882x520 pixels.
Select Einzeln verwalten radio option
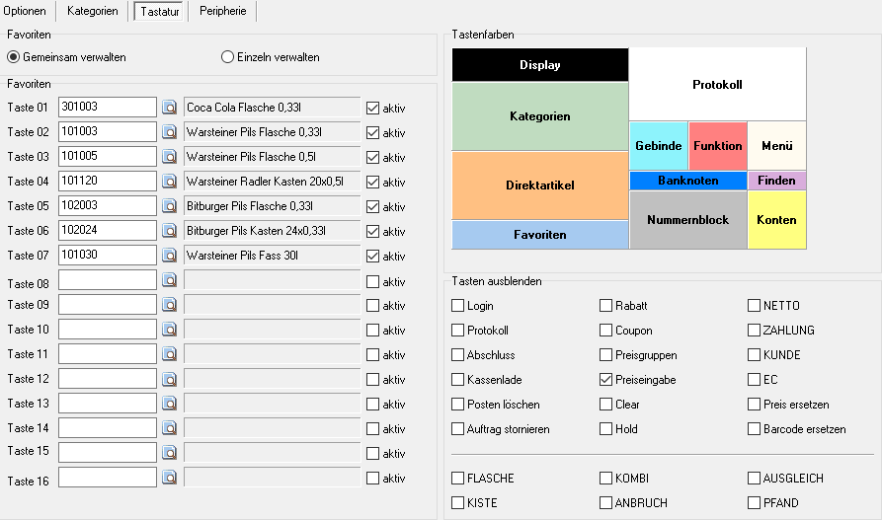pyautogui.click(x=227, y=57)
